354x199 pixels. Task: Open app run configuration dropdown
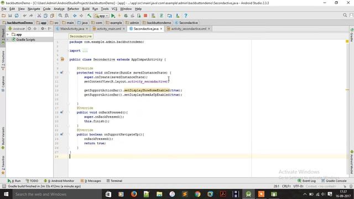(101, 16)
